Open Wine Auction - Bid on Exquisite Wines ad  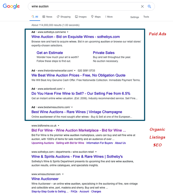(x=76, y=37)
